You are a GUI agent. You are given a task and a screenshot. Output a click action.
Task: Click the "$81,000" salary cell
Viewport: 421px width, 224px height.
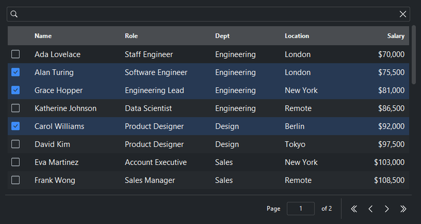click(x=391, y=90)
